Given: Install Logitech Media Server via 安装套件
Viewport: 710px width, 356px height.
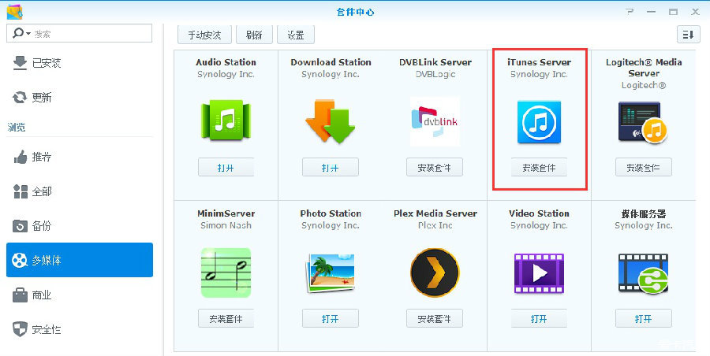Looking at the screenshot, I should [643, 168].
